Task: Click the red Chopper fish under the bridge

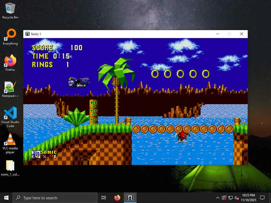Action: (183, 137)
